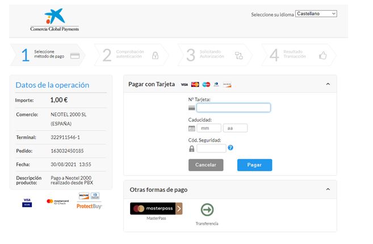Click the date 30/08/2021 13:55
Viewport: 373px width, 244px height.
[x=71, y=164]
